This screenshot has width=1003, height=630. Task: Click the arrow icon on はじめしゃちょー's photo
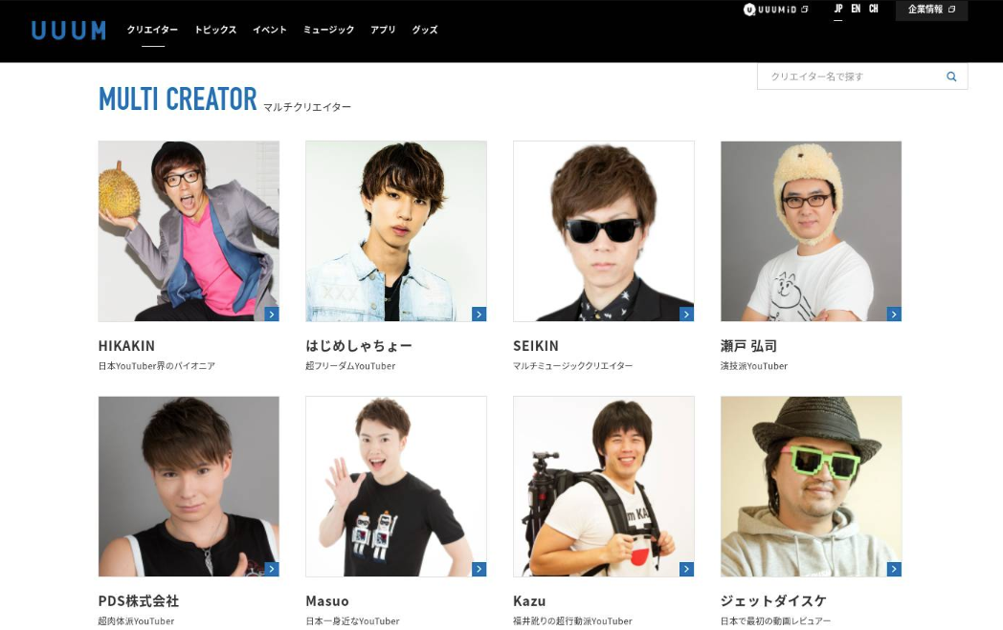click(x=479, y=314)
